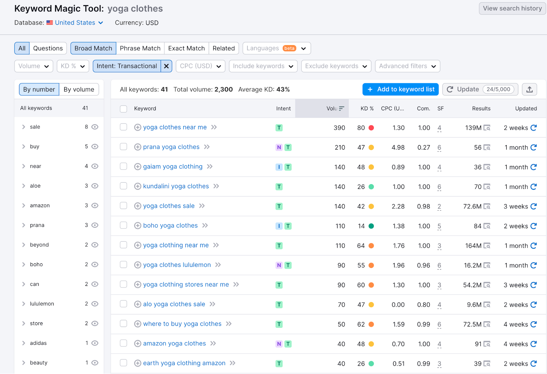The image size is (547, 374).
Task: Click Navigational badge in 'prana yoga clothes' row
Action: click(279, 148)
